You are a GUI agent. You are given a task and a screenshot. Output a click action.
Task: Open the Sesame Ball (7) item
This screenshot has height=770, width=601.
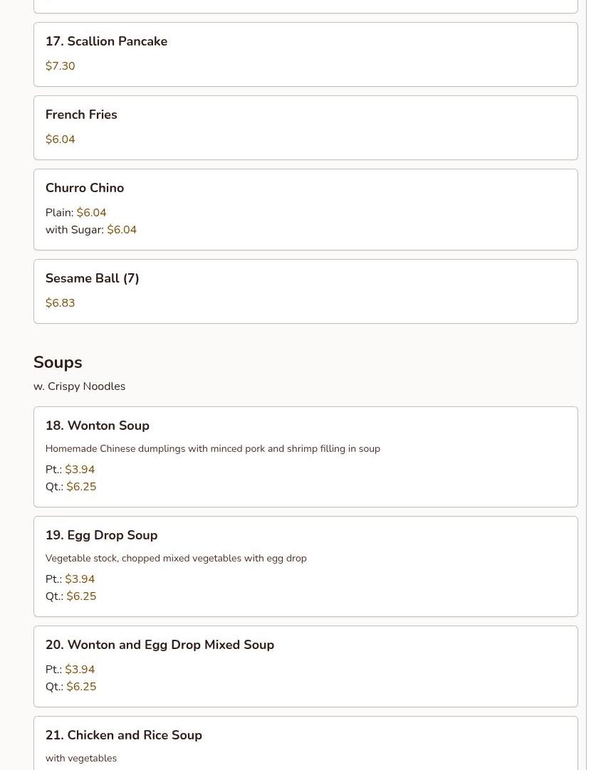point(92,279)
